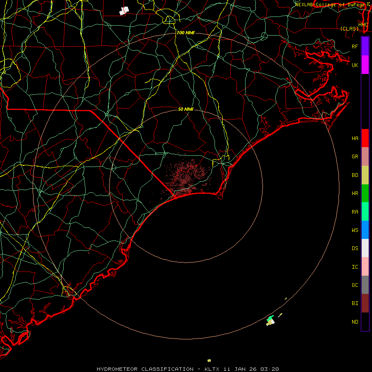Screen dimensions: 372x372
Task: Click the gray GC color swatch
Action: click(x=365, y=285)
